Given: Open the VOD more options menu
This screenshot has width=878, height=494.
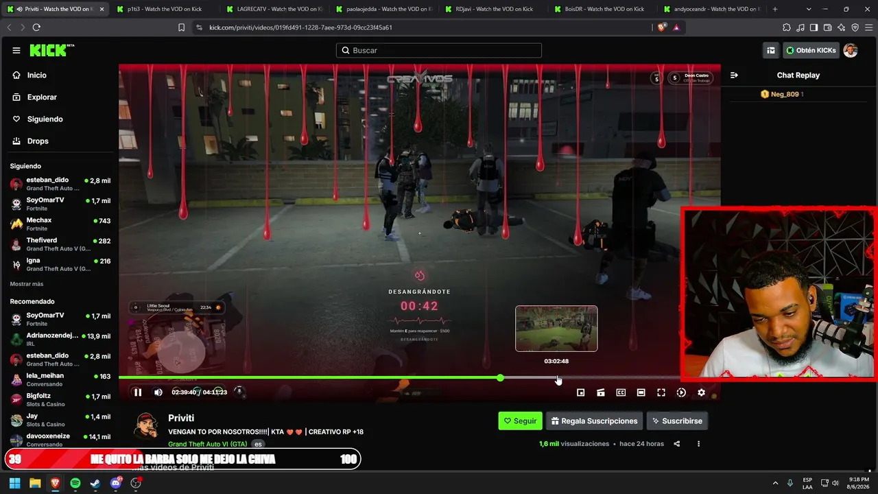Looking at the screenshot, I should coord(699,444).
